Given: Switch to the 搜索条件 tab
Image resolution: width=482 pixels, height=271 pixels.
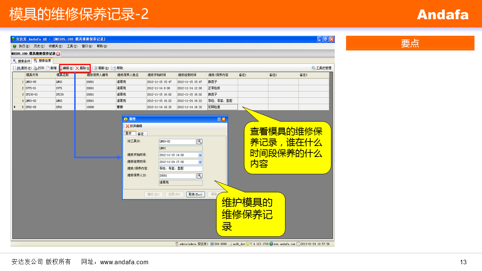Looking at the screenshot, I should (x=21, y=61).
